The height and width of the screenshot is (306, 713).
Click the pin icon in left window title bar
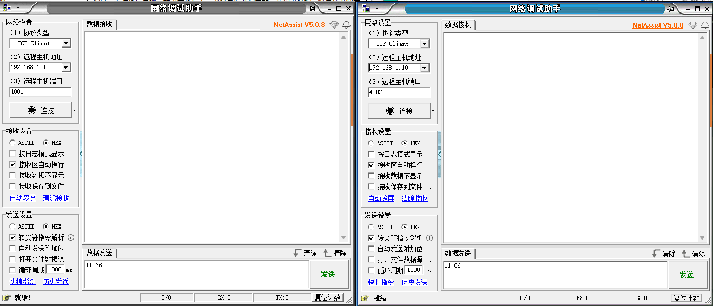312,8
